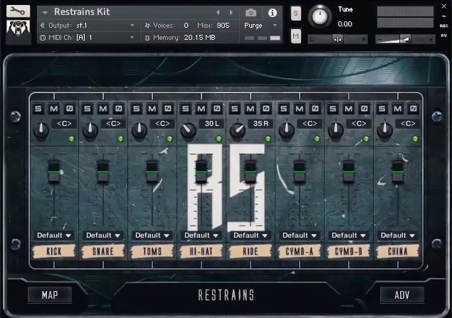Invert phase on the Toms channel
This screenshot has height=318, width=452.
168,109
